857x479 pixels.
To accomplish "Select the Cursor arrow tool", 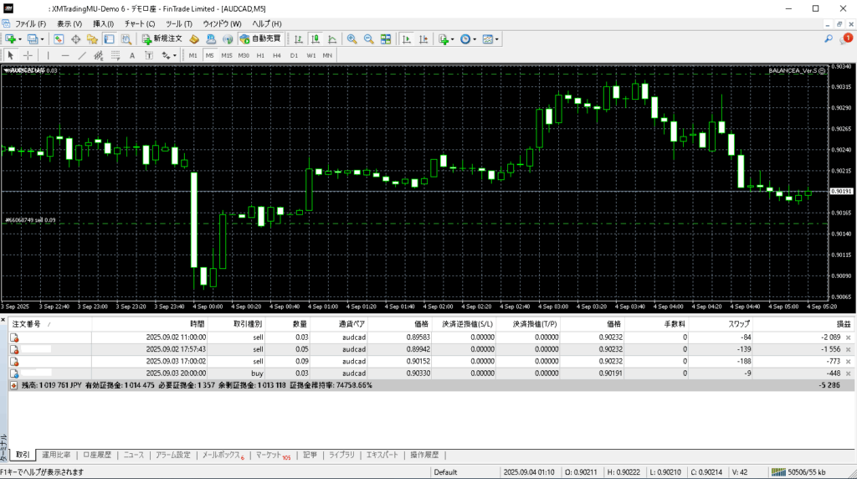I will [x=10, y=55].
